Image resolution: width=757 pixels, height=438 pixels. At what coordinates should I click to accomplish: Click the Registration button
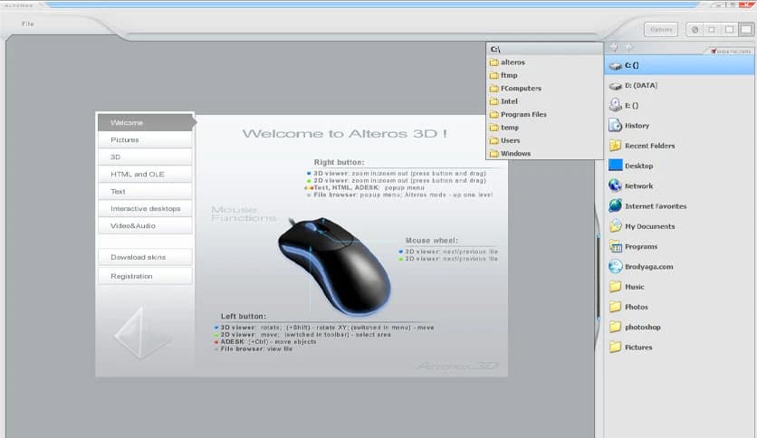(145, 276)
